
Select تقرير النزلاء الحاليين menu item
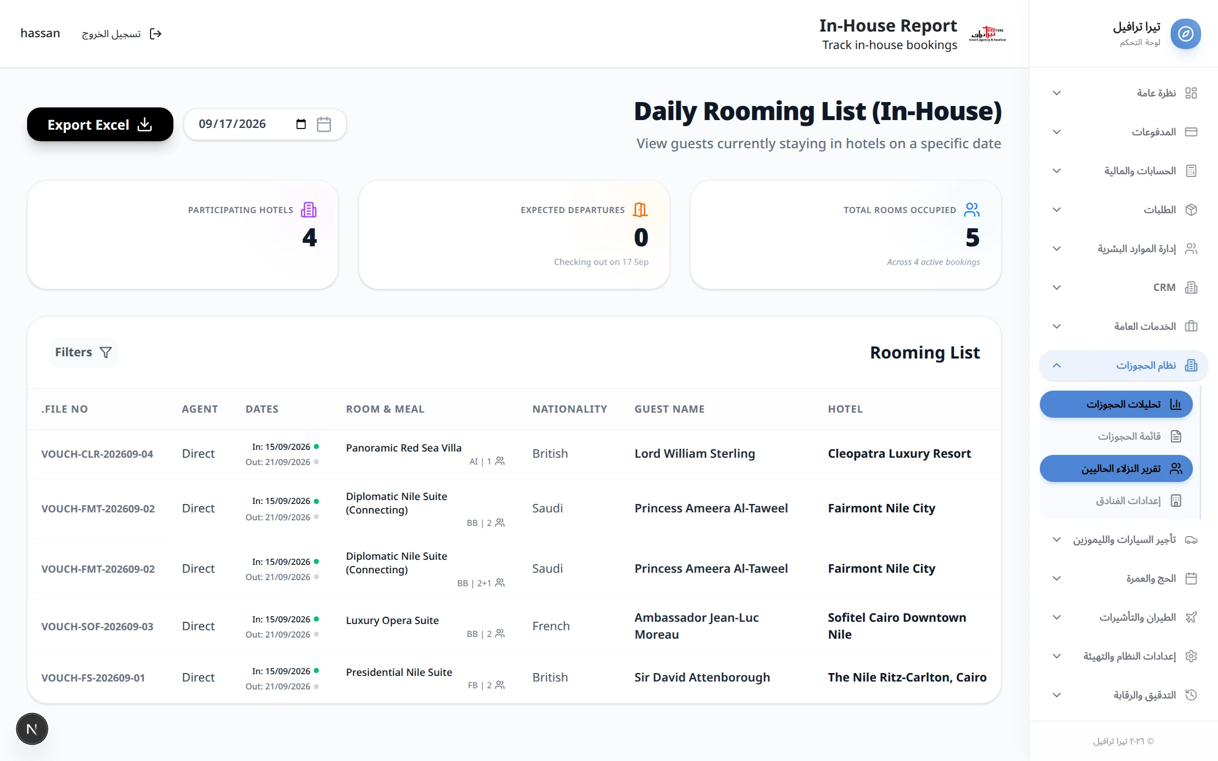coord(1116,468)
